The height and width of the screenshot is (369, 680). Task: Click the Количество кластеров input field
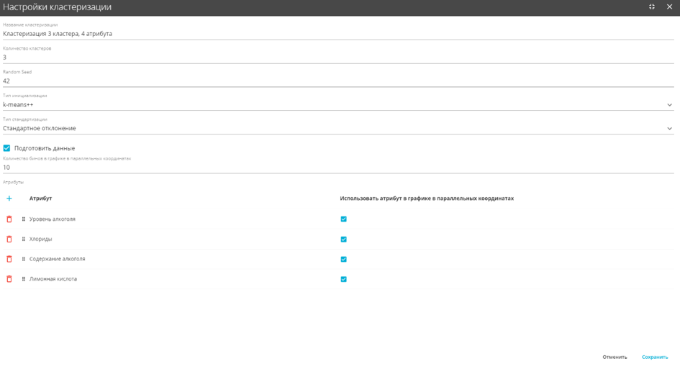[338, 58]
